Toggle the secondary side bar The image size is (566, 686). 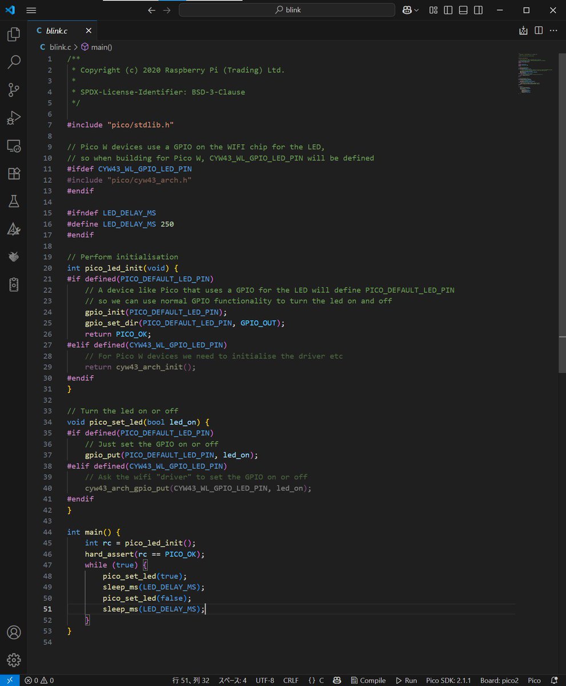coord(478,10)
